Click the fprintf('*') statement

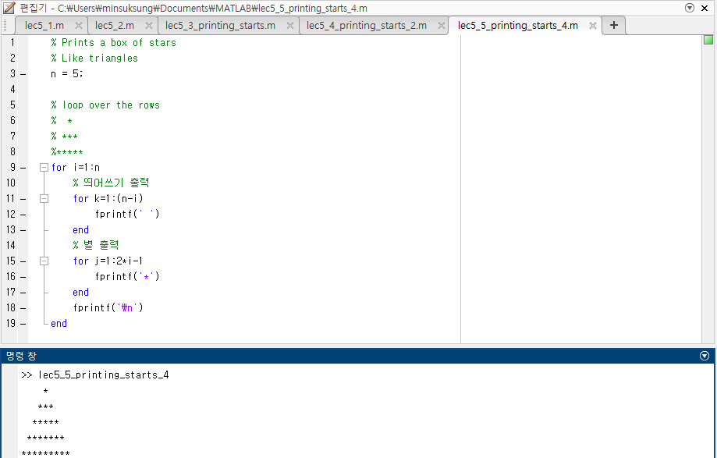tap(127, 276)
